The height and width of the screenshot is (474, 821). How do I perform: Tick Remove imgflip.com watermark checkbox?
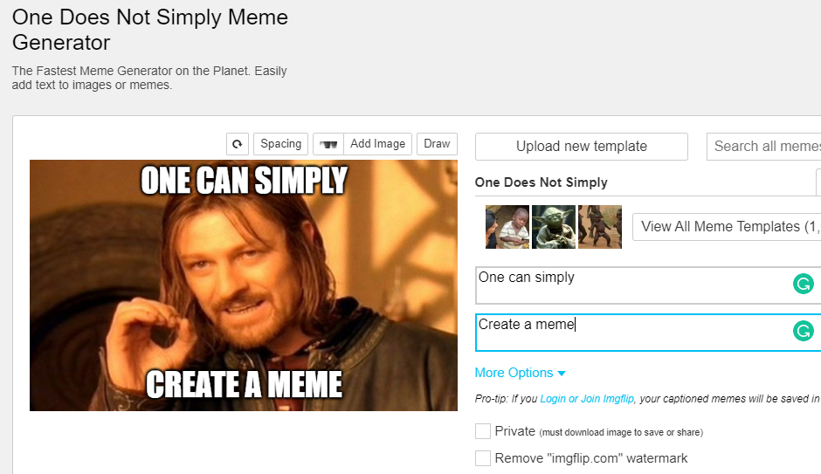click(x=483, y=457)
